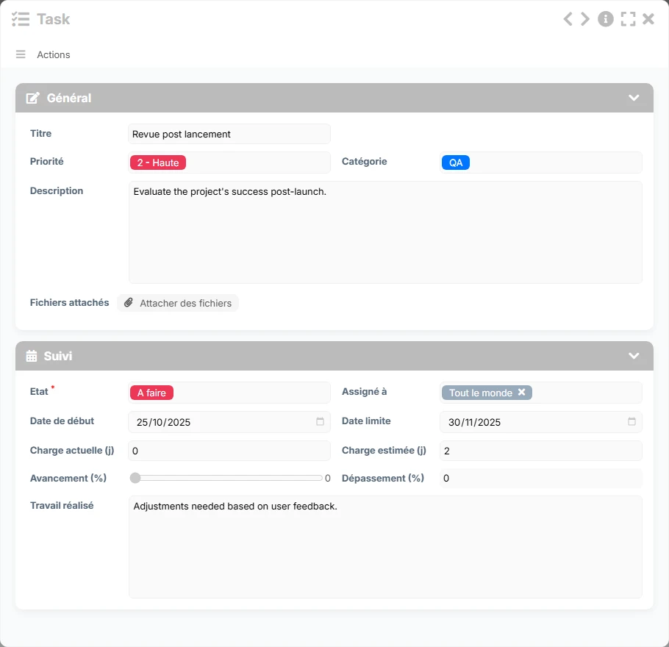This screenshot has width=669, height=647.
Task: Open the Actions menu
Action: coord(54,54)
